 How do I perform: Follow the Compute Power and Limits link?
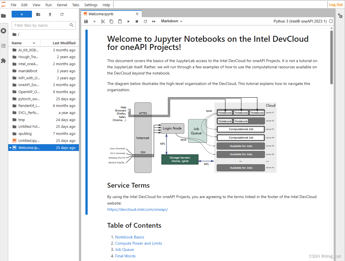[x=139, y=243]
